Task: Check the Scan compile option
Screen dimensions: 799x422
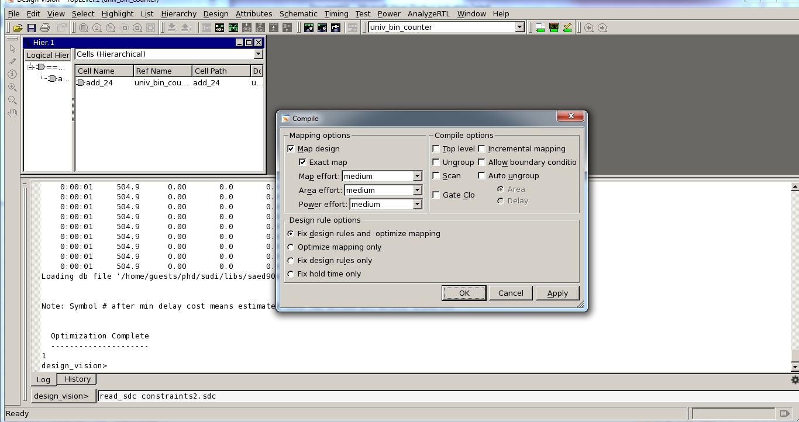Action: [x=436, y=175]
